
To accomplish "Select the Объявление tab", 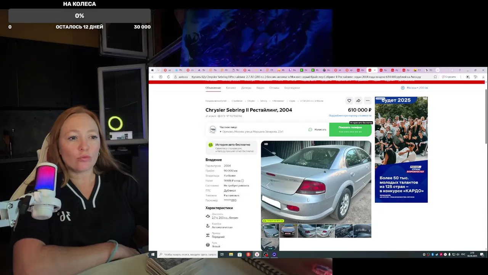I will coord(213,88).
